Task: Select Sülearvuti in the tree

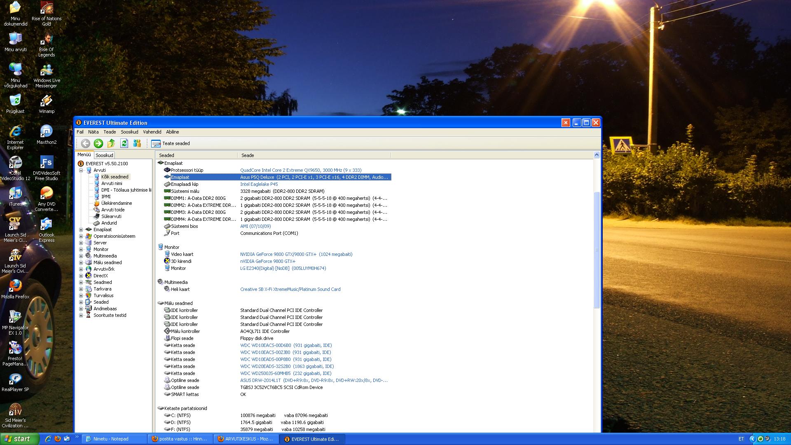Action: pyautogui.click(x=111, y=216)
